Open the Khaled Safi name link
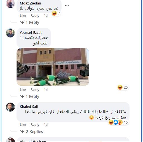Viewport: 143px width, 142px height. (x=29, y=106)
